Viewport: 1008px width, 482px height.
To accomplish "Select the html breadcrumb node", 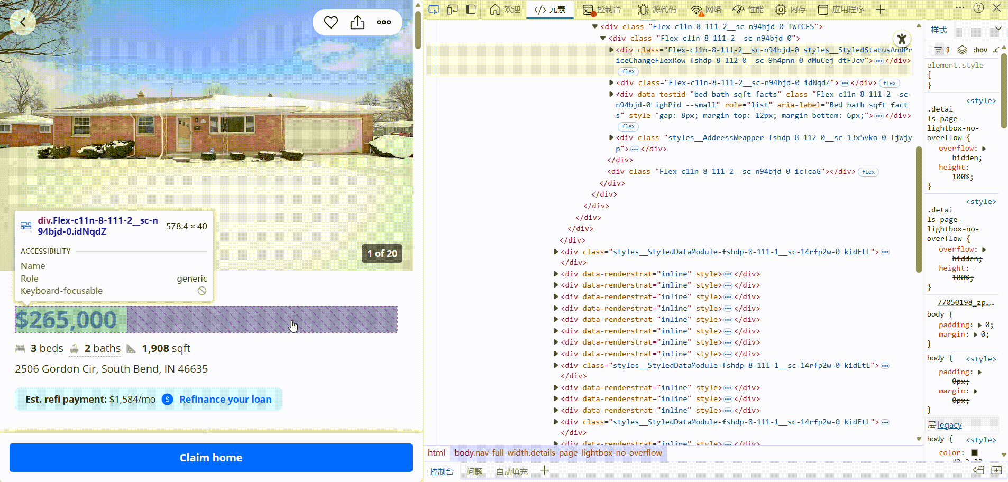I will click(x=436, y=452).
